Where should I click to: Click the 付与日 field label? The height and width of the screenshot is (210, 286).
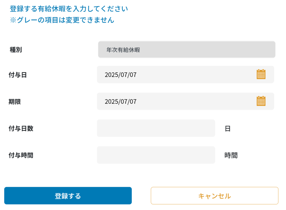coord(18,75)
